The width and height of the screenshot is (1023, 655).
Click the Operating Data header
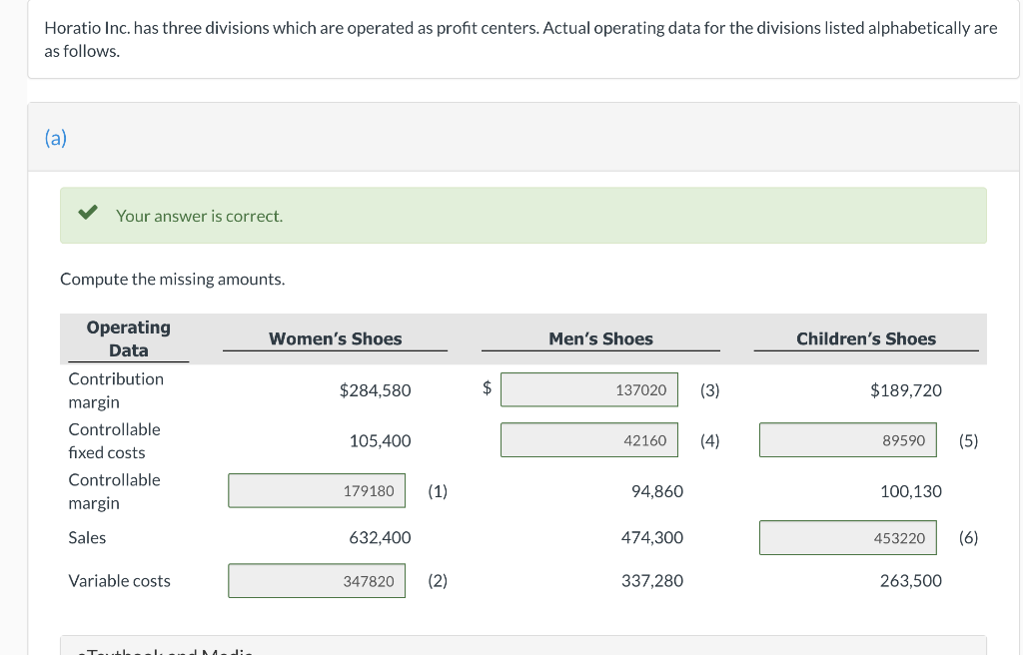(128, 339)
